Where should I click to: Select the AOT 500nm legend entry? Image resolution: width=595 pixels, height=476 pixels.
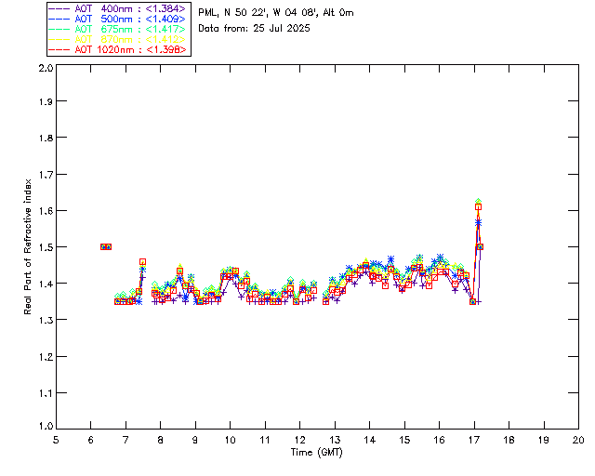(118, 19)
